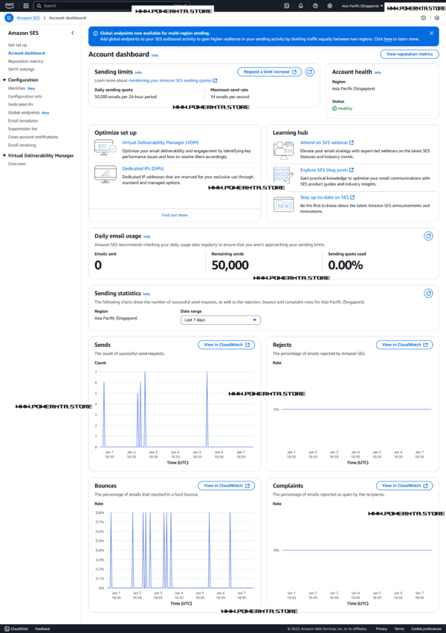Click the Sending statistics Info link
The width and height of the screenshot is (446, 633).
146,294
